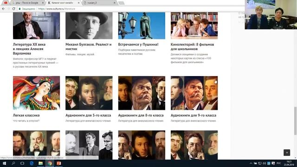Open the 8th grade audiobooks portrait thumbnail

coord(142,93)
